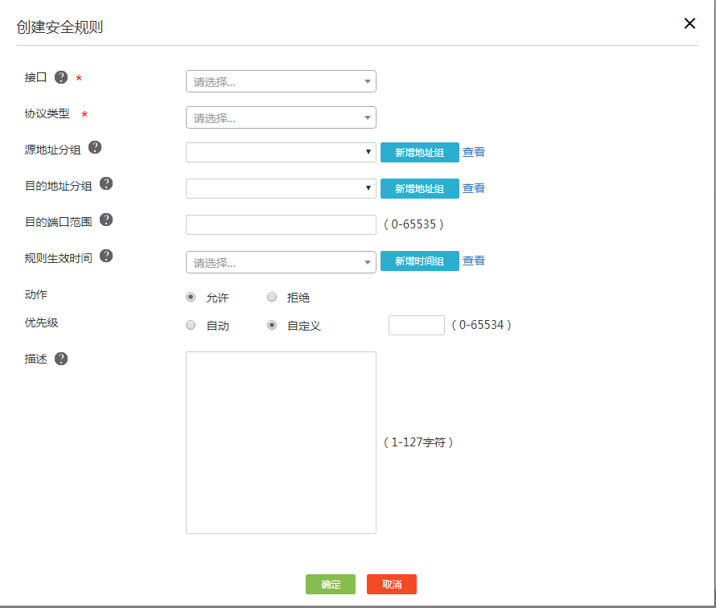This screenshot has width=716, height=608.
Task: Select the 拒绝 action radio button
Action: 272,298
